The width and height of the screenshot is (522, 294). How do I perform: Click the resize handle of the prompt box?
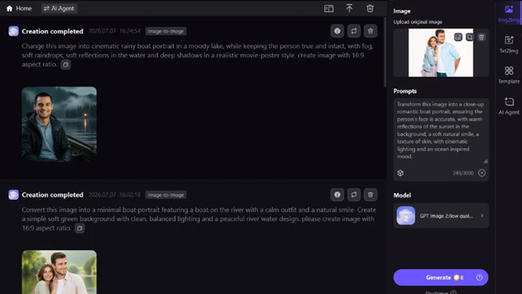pos(485,161)
